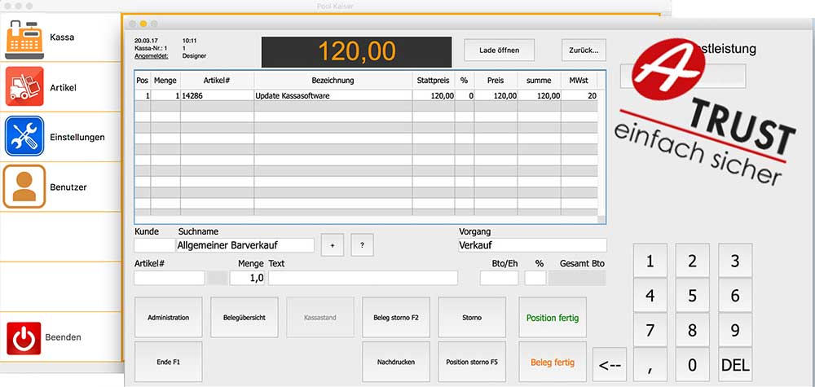
Task: Click the Lade öffnen button
Action: click(x=499, y=51)
